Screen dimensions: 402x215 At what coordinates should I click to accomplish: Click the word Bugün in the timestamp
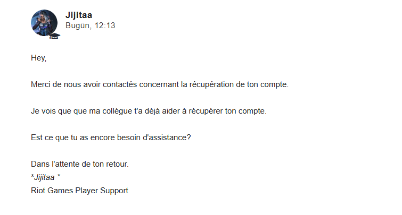78,25
